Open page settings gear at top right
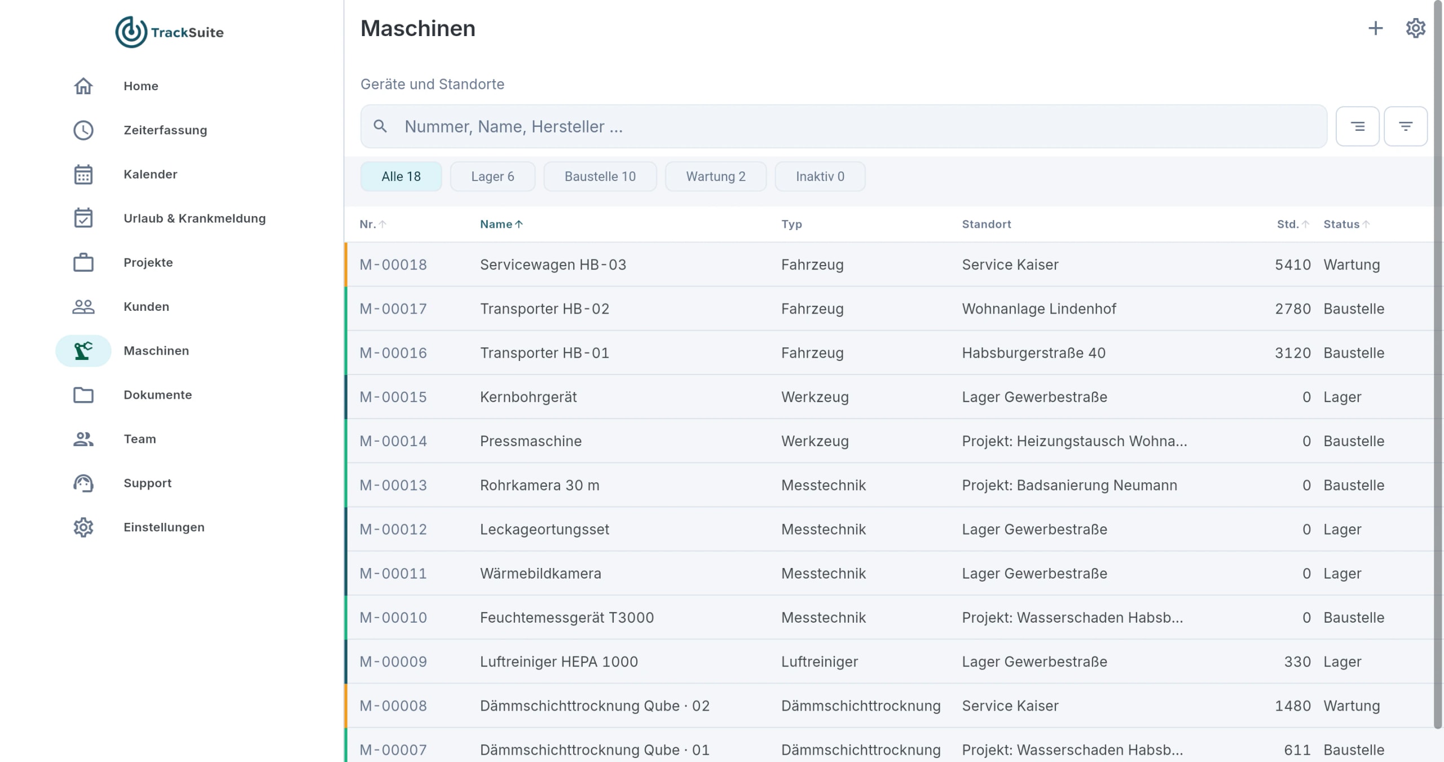 [1415, 28]
